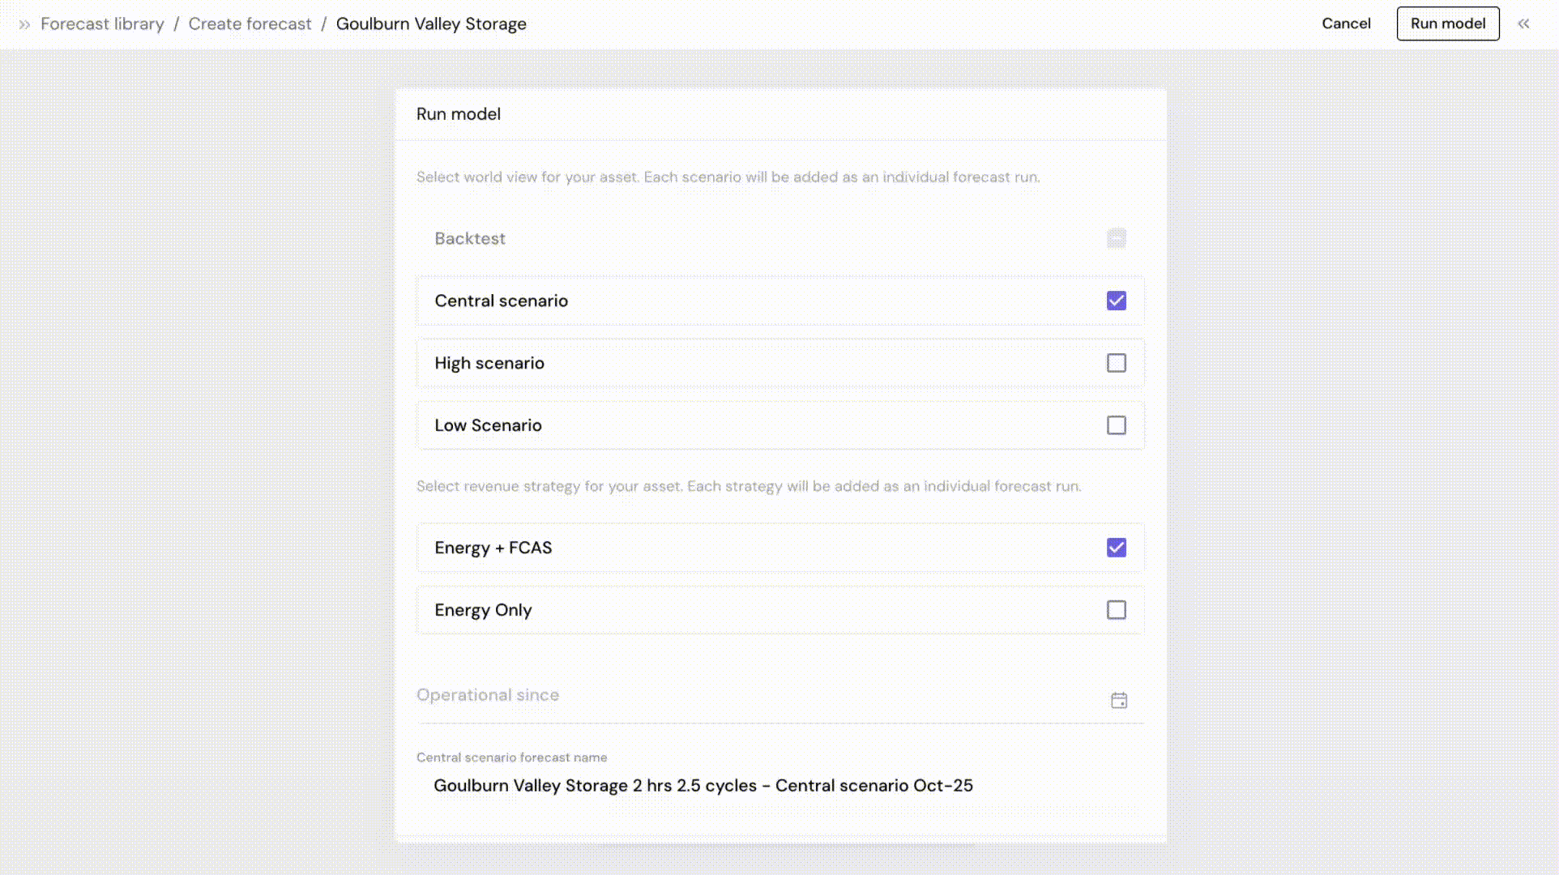This screenshot has width=1559, height=875.
Task: Expand left sidebar with double chevron
Action: pos(24,24)
